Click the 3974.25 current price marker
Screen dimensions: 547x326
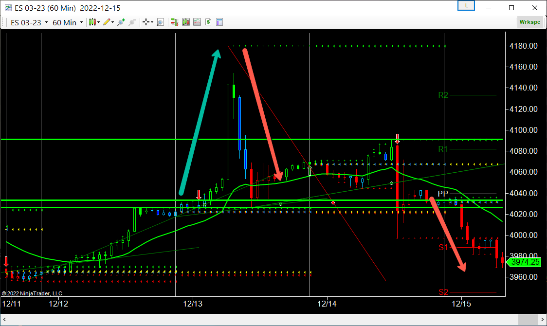pos(524,262)
